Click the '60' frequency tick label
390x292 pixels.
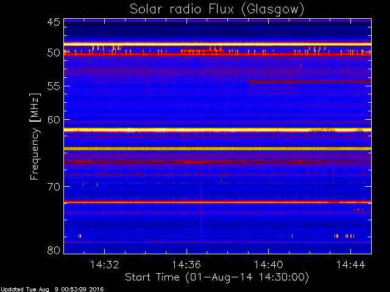(54, 120)
